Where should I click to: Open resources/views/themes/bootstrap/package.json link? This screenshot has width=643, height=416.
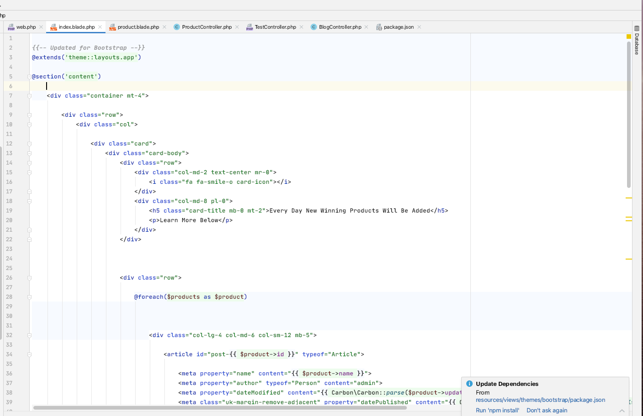point(540,400)
